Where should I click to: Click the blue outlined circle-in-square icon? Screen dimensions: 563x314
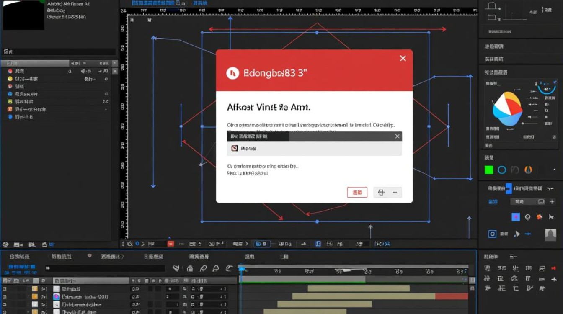(493, 234)
